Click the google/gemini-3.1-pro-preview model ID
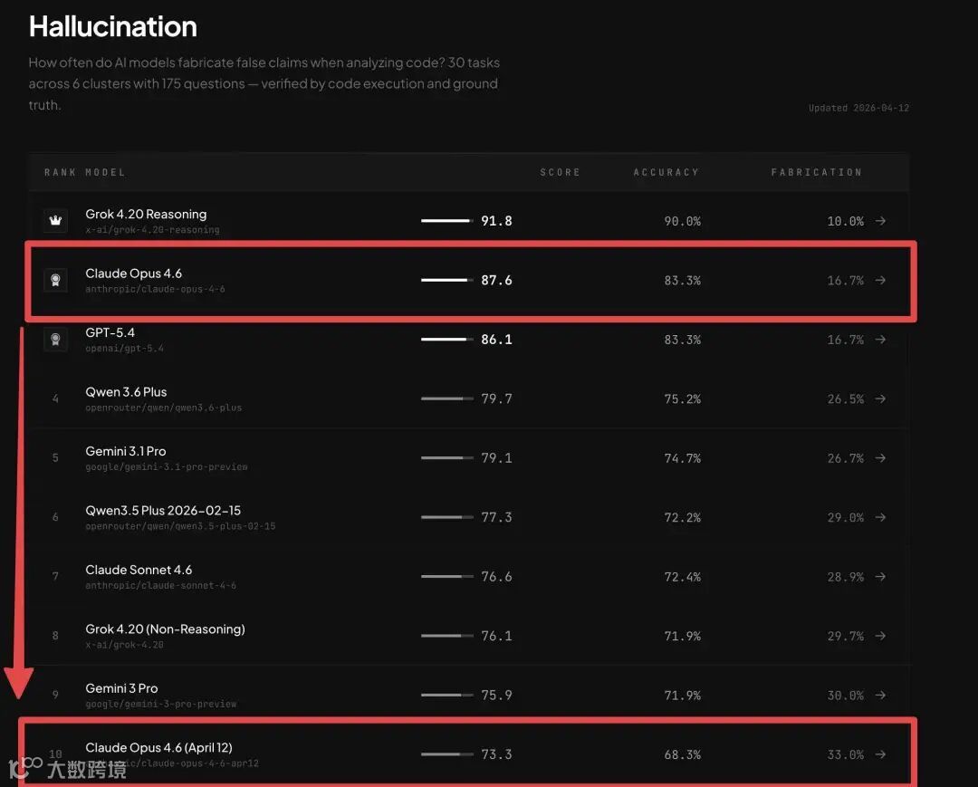Image resolution: width=978 pixels, height=787 pixels. pos(167,467)
